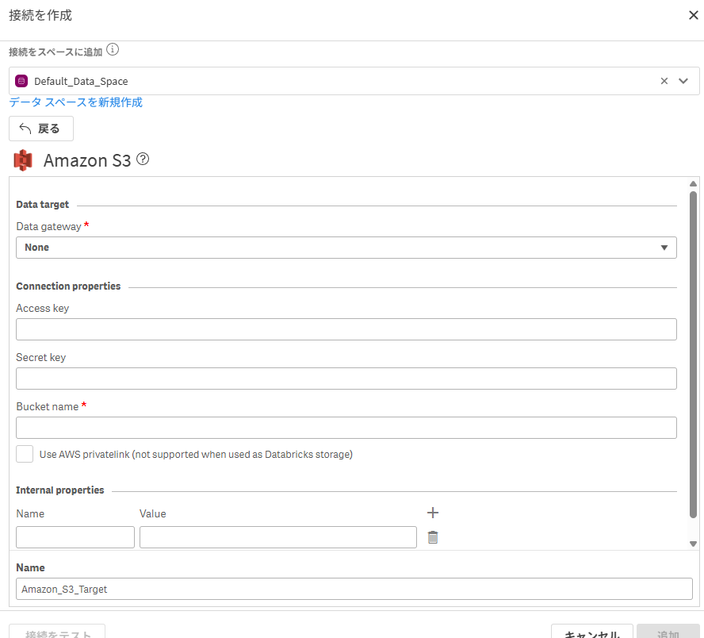The image size is (704, 638).
Task: Go back with 戻る button
Action: pos(41,129)
